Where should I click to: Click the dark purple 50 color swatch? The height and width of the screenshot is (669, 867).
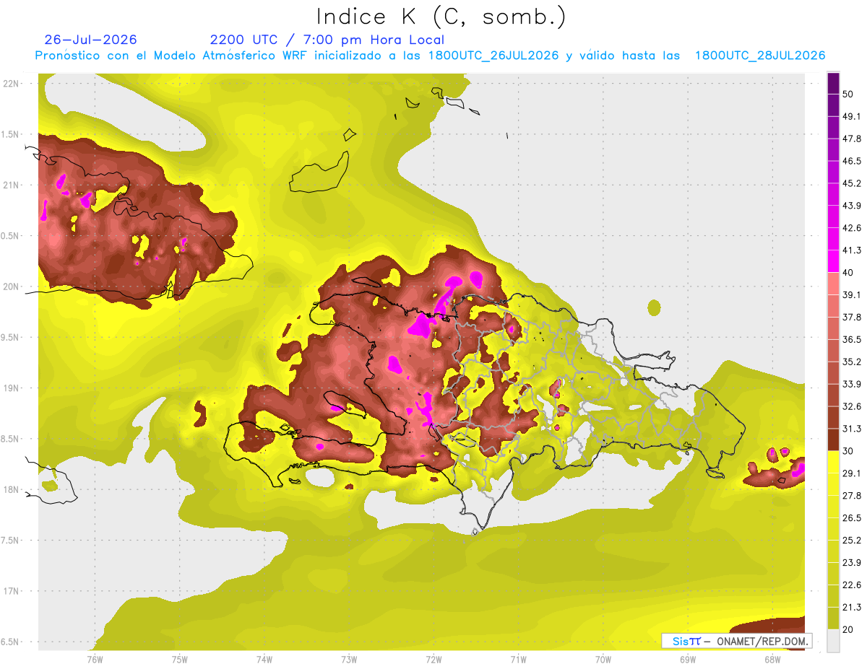tap(834, 84)
